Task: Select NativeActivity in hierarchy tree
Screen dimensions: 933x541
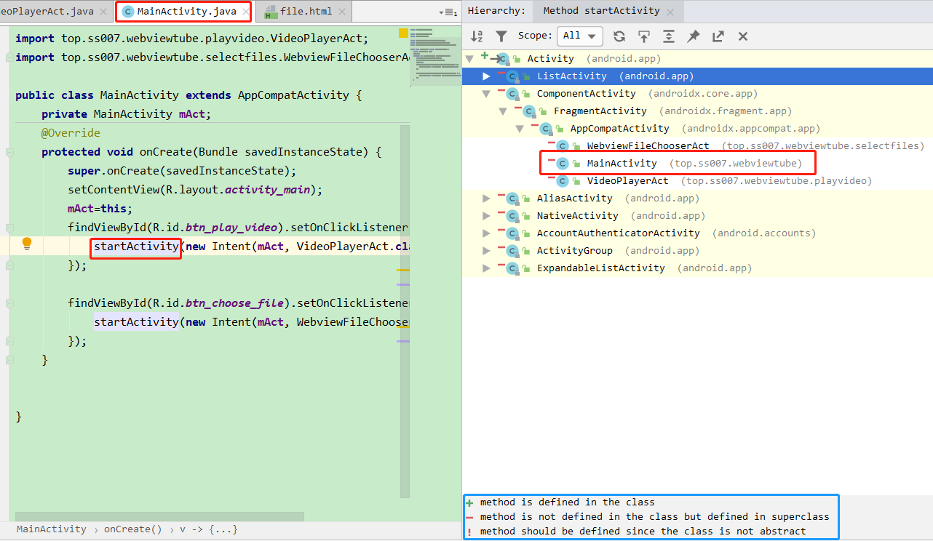Action: coord(697,216)
